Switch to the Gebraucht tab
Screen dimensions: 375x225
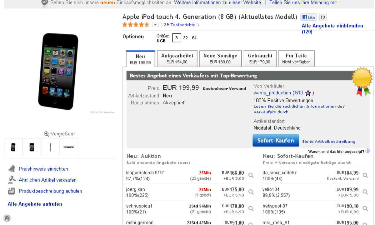(260, 58)
